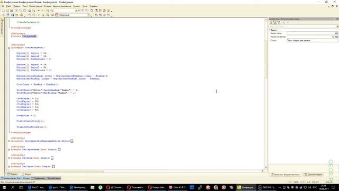The height and width of the screenshot is (191, 339).
Task: Click the Cut scissors toolbar icon
Action: (16, 11)
